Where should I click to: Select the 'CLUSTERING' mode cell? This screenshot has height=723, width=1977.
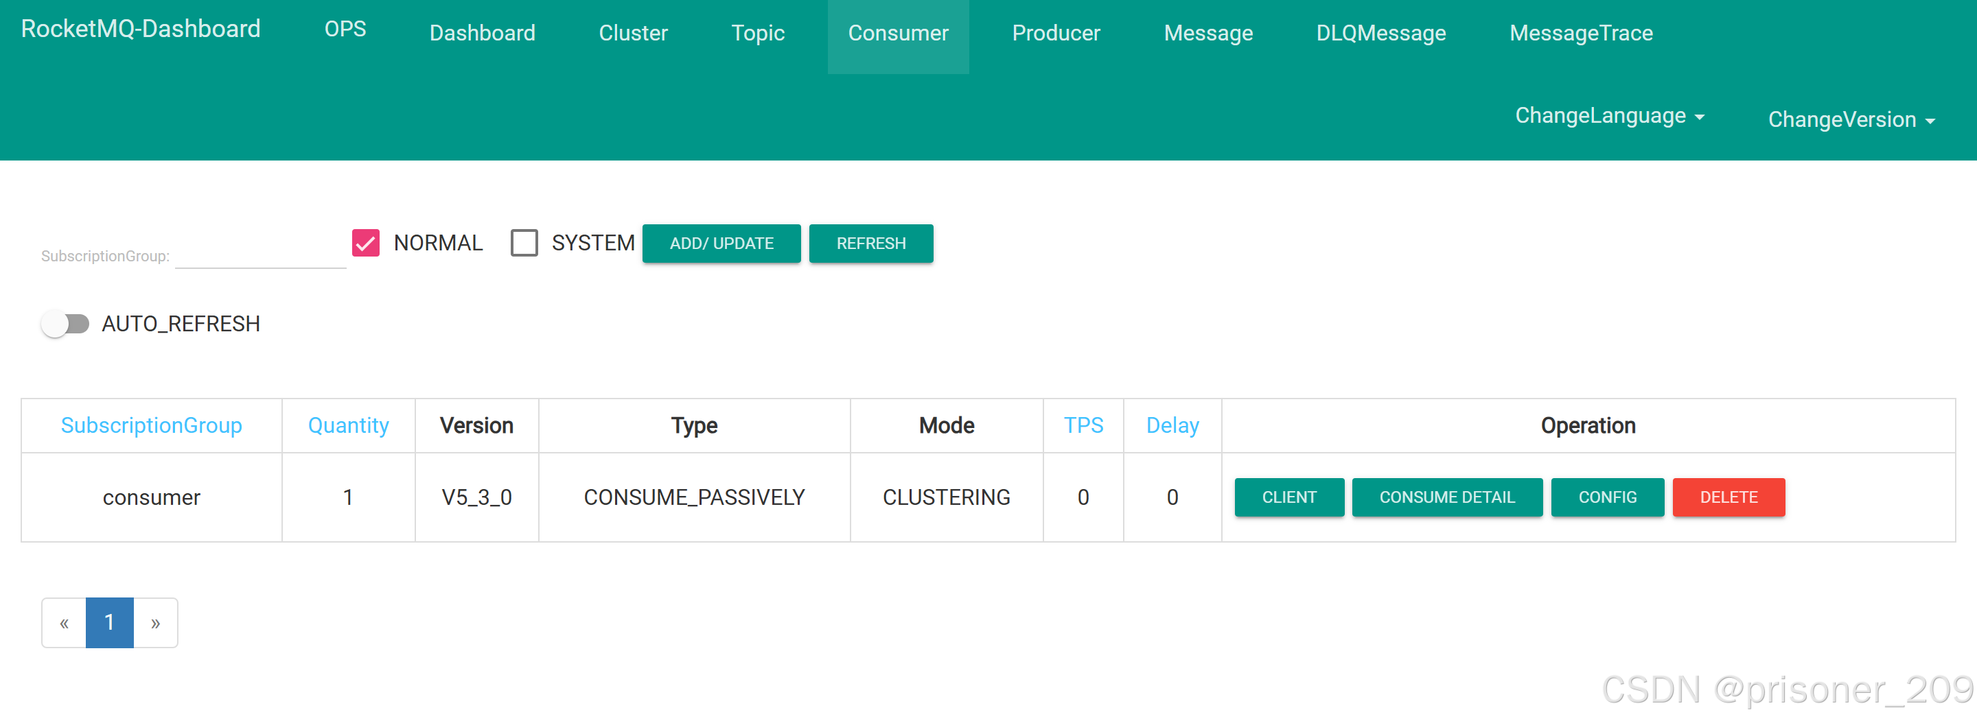point(947,497)
